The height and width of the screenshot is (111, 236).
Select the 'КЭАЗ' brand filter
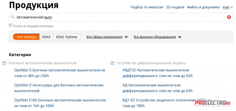coord(46,37)
